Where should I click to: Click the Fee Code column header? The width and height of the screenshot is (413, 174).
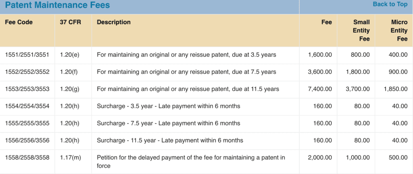pyautogui.click(x=19, y=22)
